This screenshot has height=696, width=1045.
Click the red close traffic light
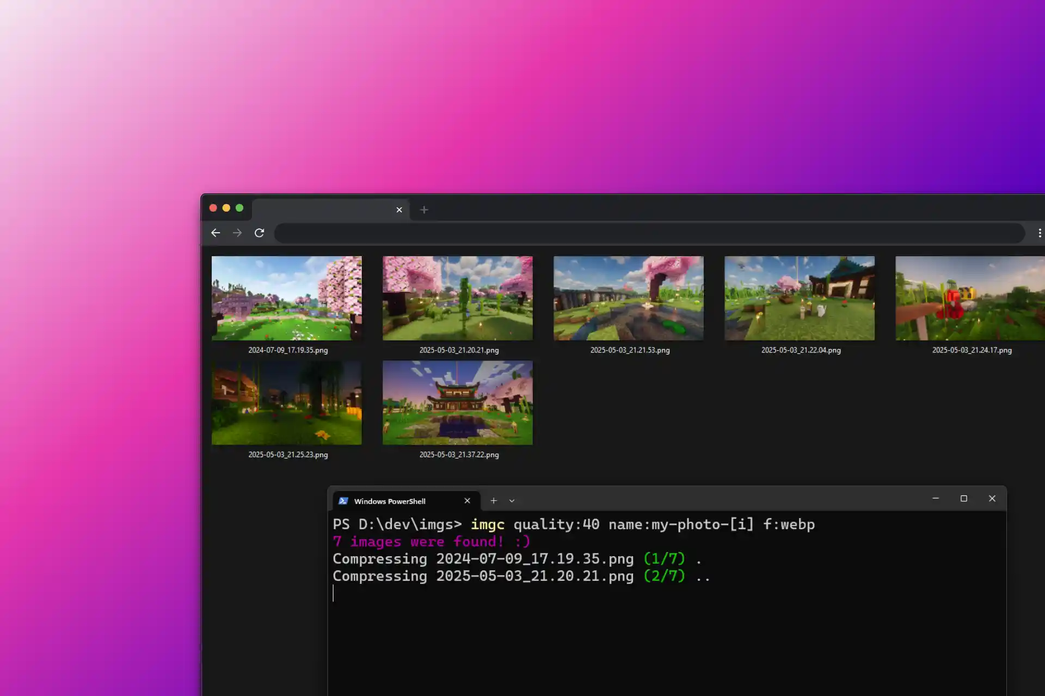[213, 208]
